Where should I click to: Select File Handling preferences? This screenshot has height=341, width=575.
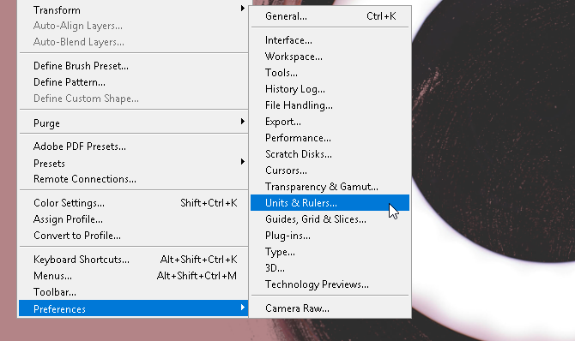click(x=330, y=105)
